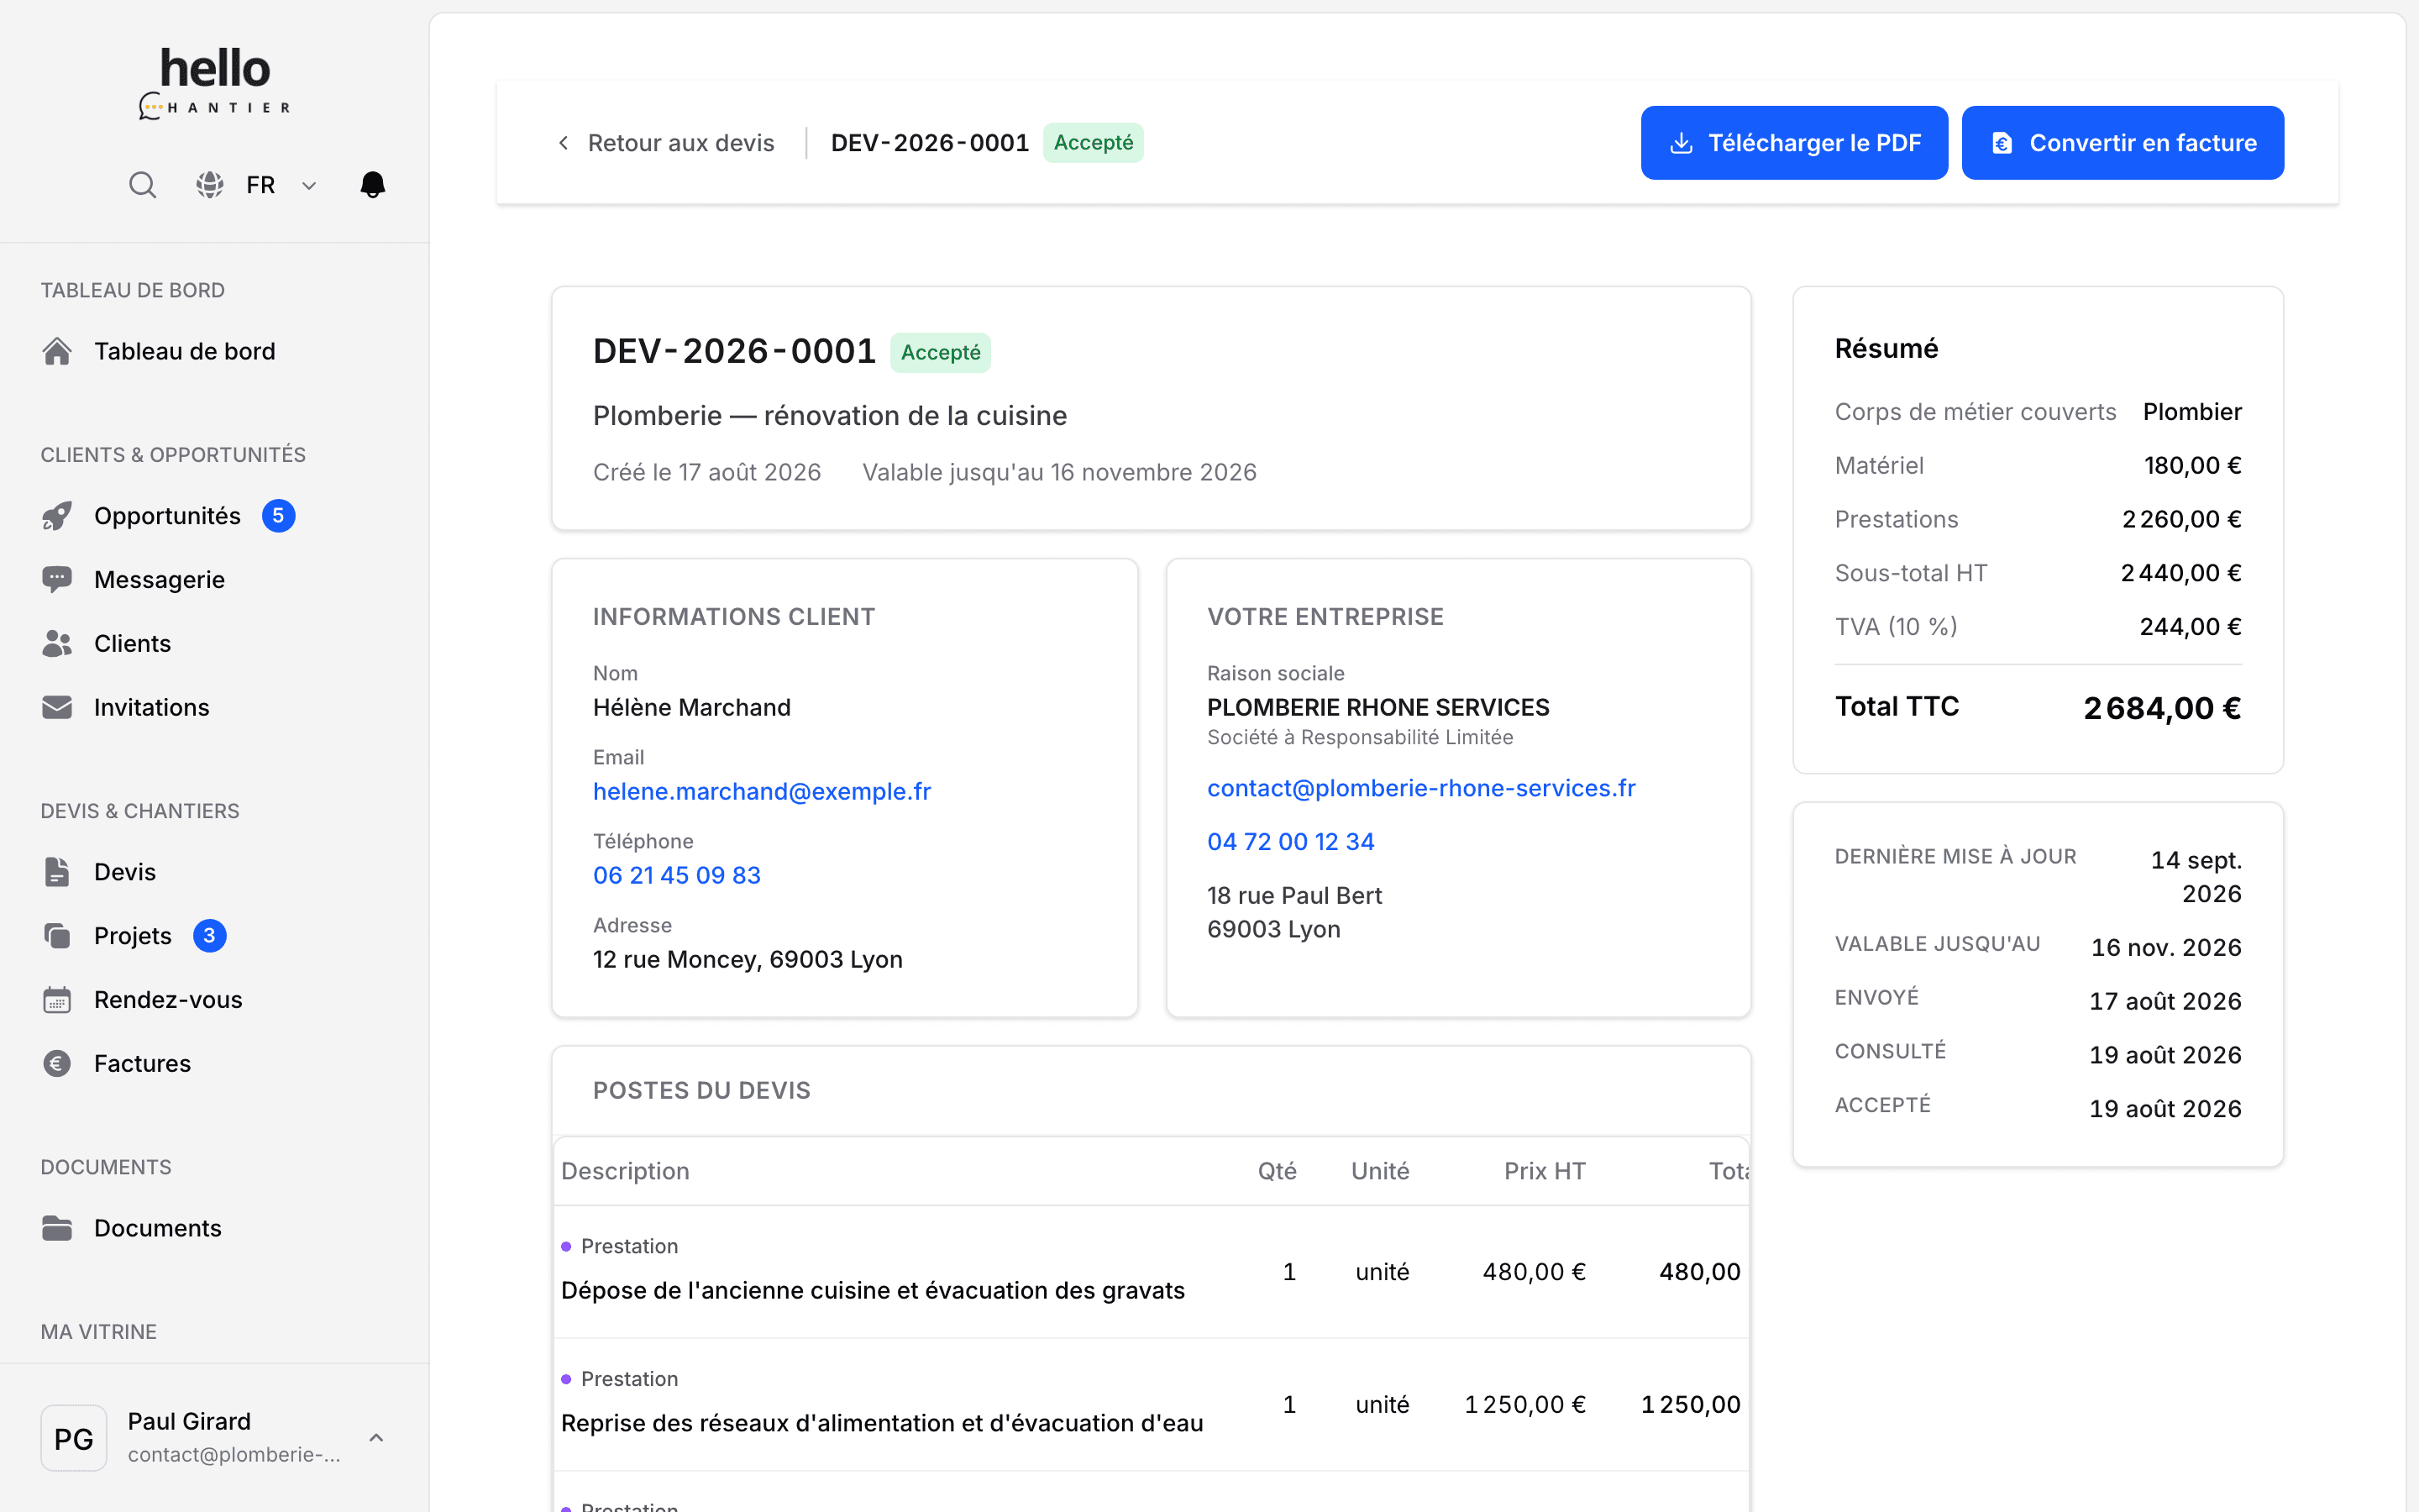Click the Description column header

coord(625,1171)
